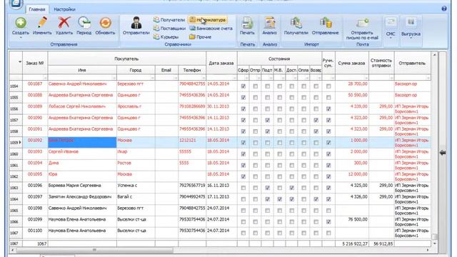Screen dimensions: 457x257
Task: Toggle the Ручн. сум. checkbox for order 001089
Action: point(328,109)
